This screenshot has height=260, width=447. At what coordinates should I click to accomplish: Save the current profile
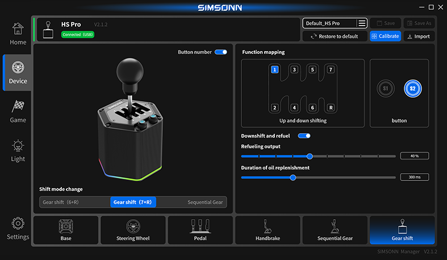coord(386,23)
